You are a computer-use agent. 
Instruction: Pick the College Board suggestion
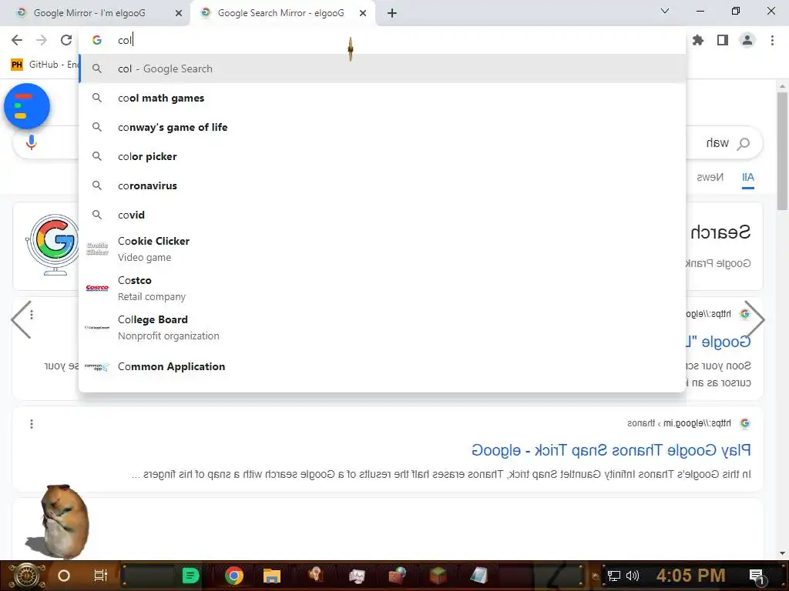pyautogui.click(x=382, y=327)
